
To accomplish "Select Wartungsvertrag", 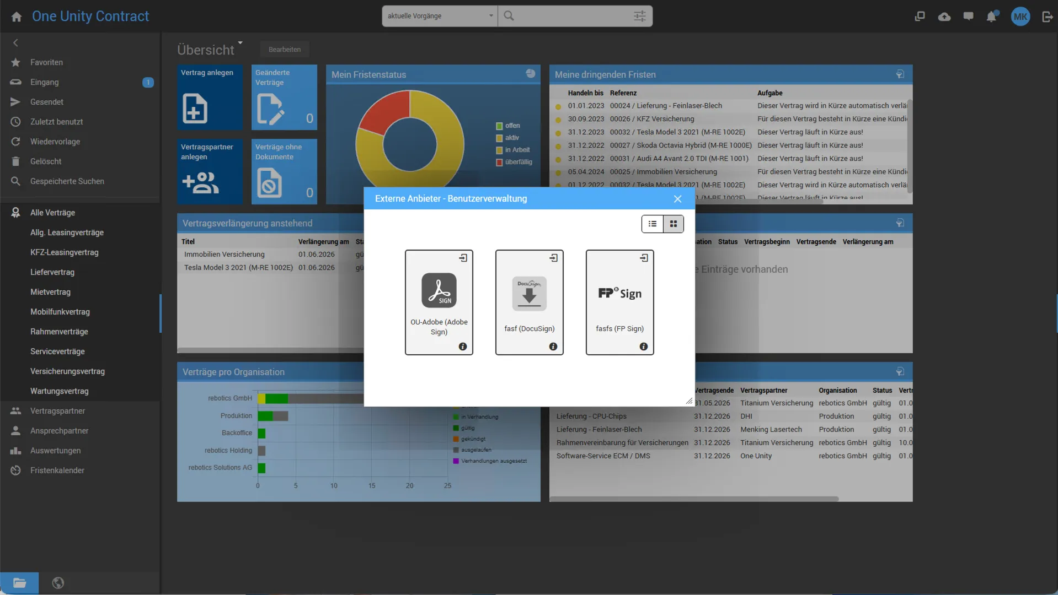I will coord(80,391).
